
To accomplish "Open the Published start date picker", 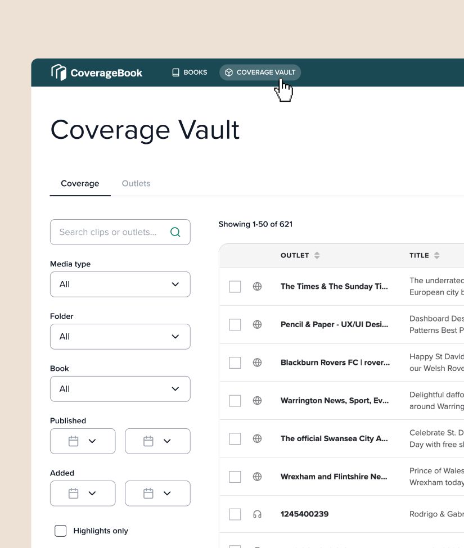I will [x=83, y=441].
